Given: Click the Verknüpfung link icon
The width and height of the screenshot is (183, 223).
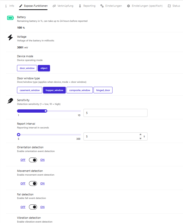Looking at the screenshot, I should coord(54,6).
